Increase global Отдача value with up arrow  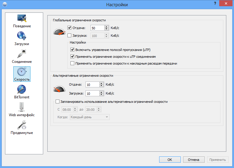tap(106, 27)
